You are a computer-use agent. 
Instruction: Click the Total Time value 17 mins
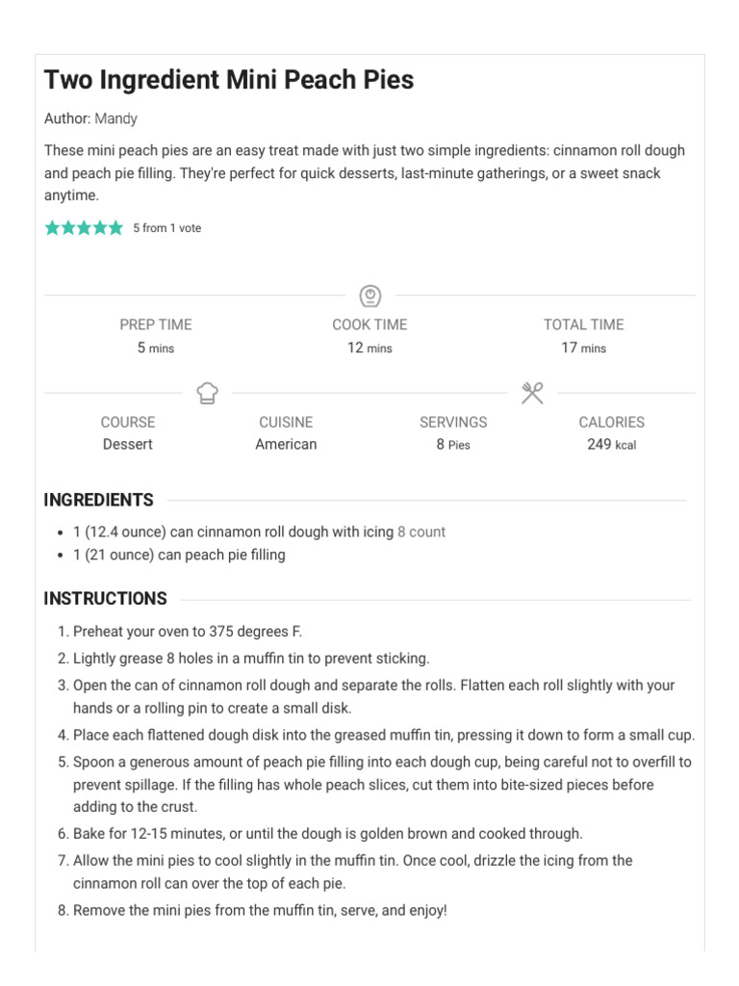[x=584, y=348]
